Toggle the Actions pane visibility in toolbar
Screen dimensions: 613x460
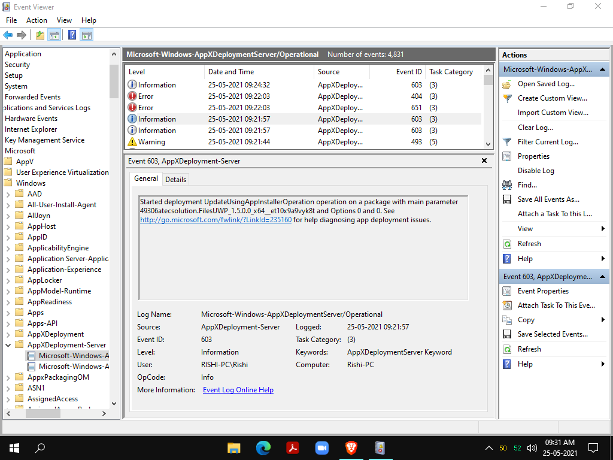click(x=86, y=34)
